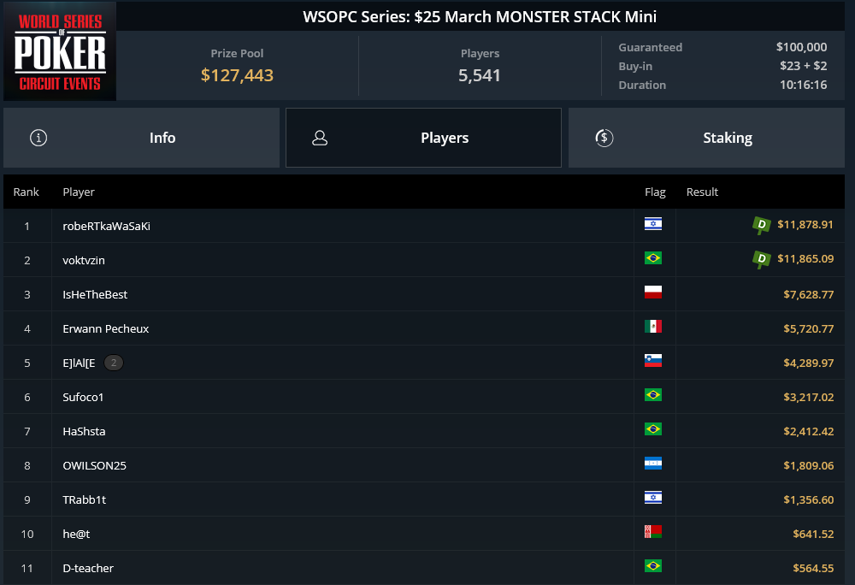Open the Staking tab

(x=706, y=138)
